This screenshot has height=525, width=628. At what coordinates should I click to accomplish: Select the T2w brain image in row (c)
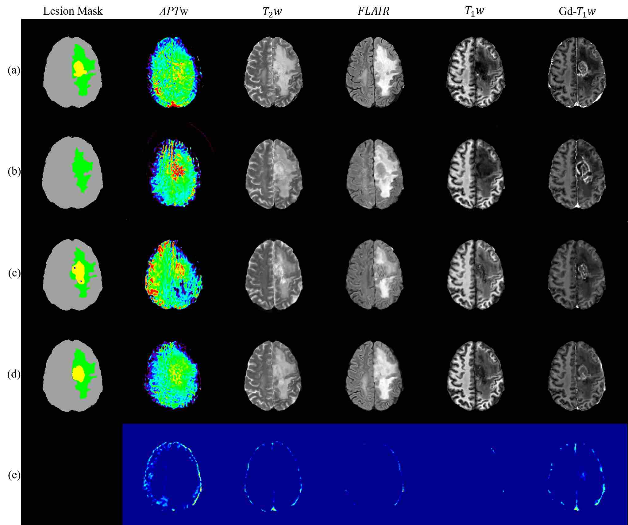tap(274, 275)
